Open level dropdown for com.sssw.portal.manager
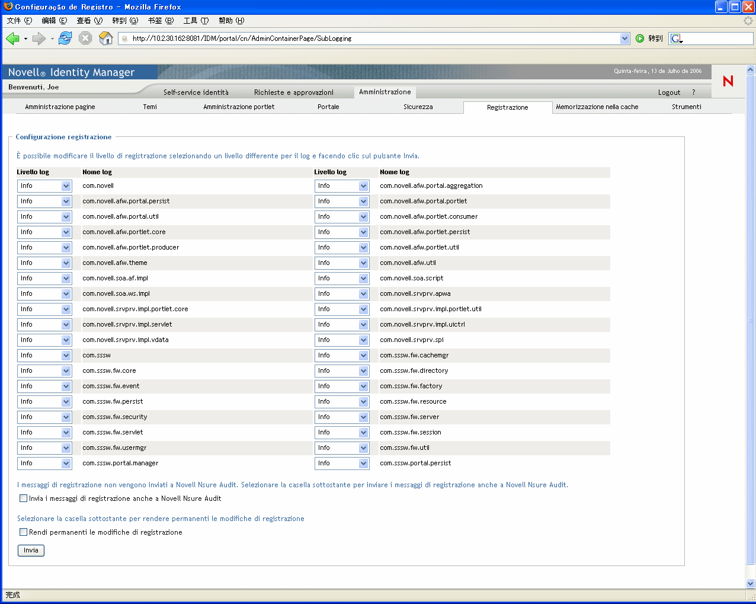 point(44,464)
